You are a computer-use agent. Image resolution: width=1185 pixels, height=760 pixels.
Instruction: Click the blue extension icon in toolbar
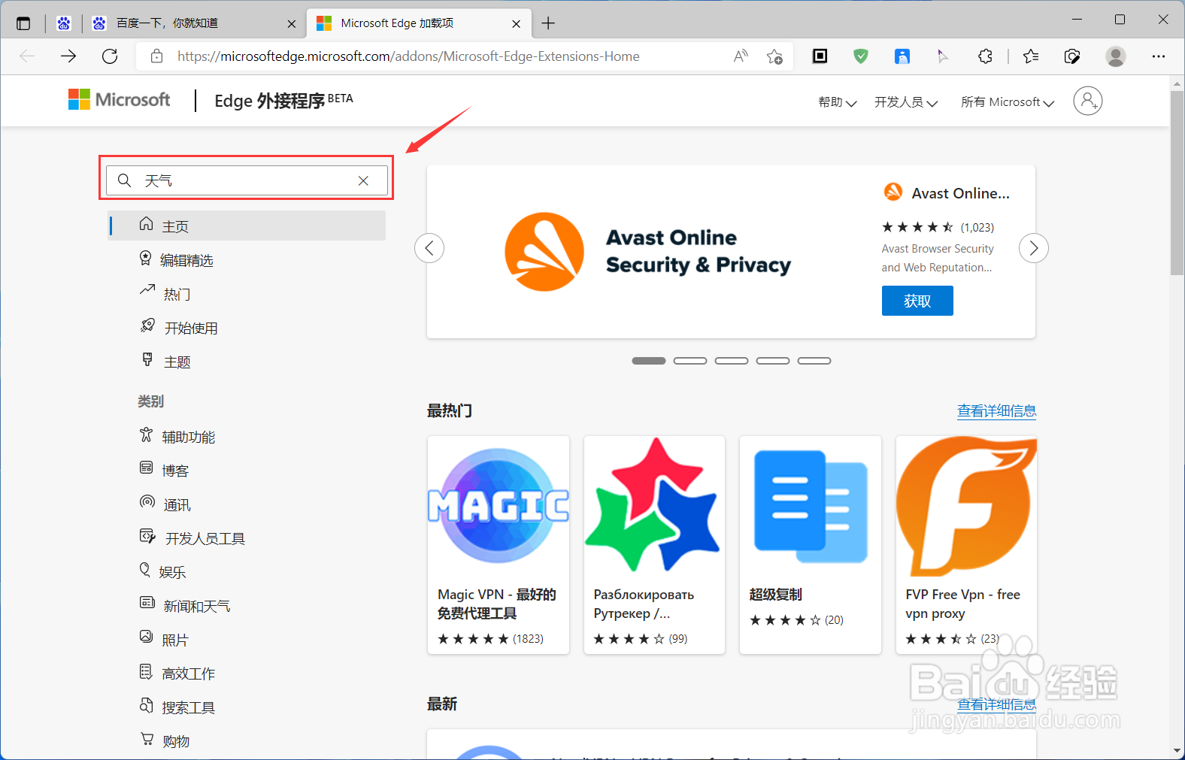pyautogui.click(x=902, y=56)
